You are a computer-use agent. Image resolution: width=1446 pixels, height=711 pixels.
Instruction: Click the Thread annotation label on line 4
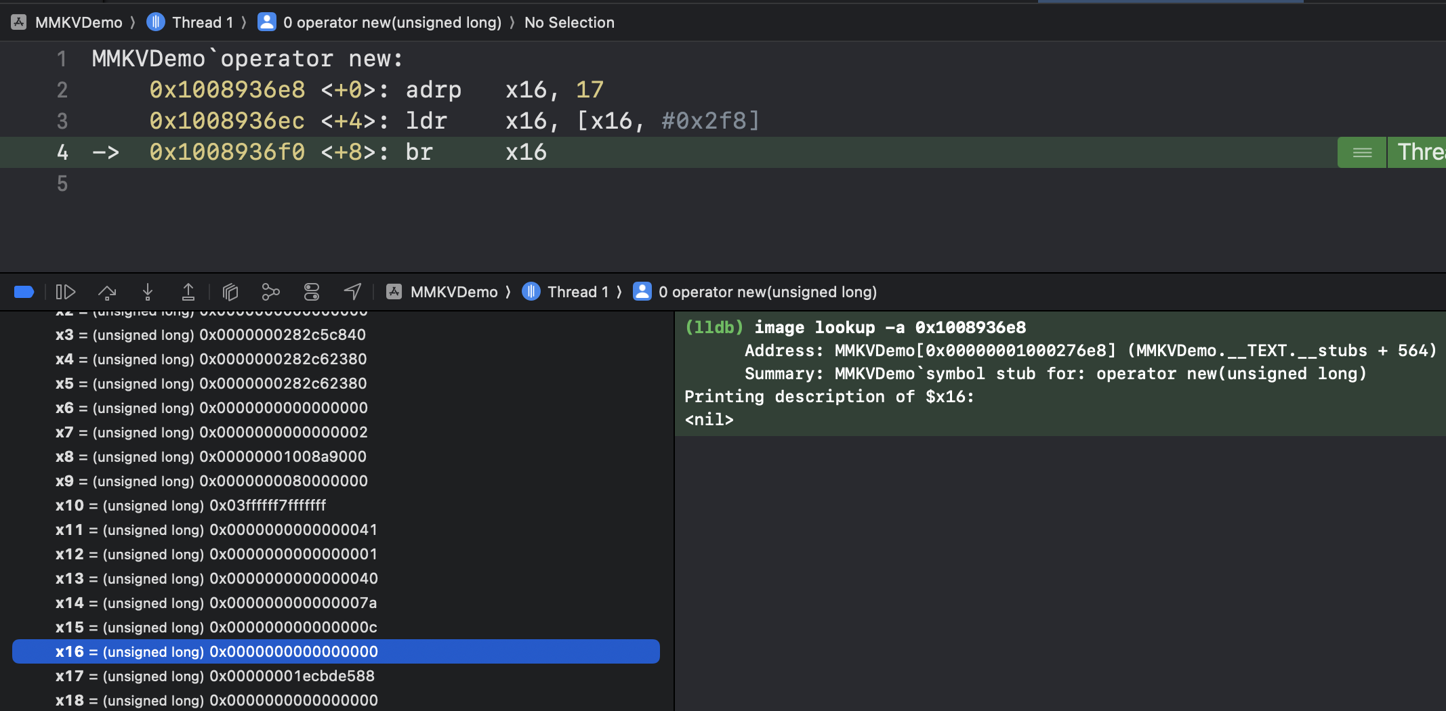pos(1420,152)
